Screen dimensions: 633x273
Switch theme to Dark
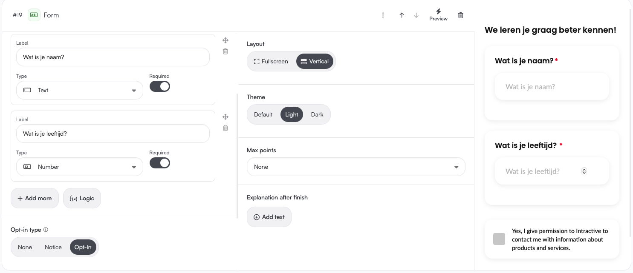point(317,114)
